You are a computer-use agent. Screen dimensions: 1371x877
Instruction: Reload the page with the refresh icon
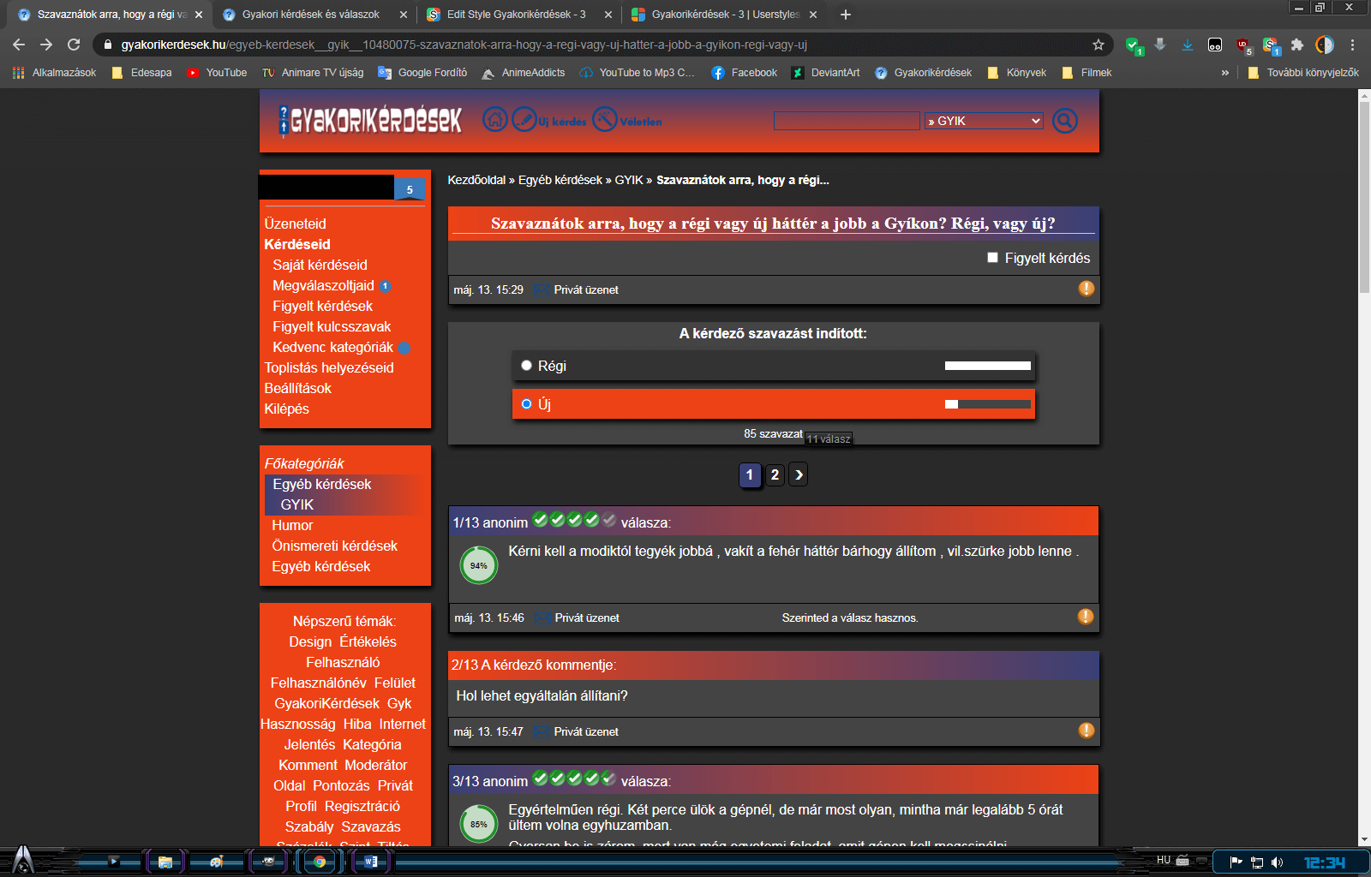click(x=74, y=45)
